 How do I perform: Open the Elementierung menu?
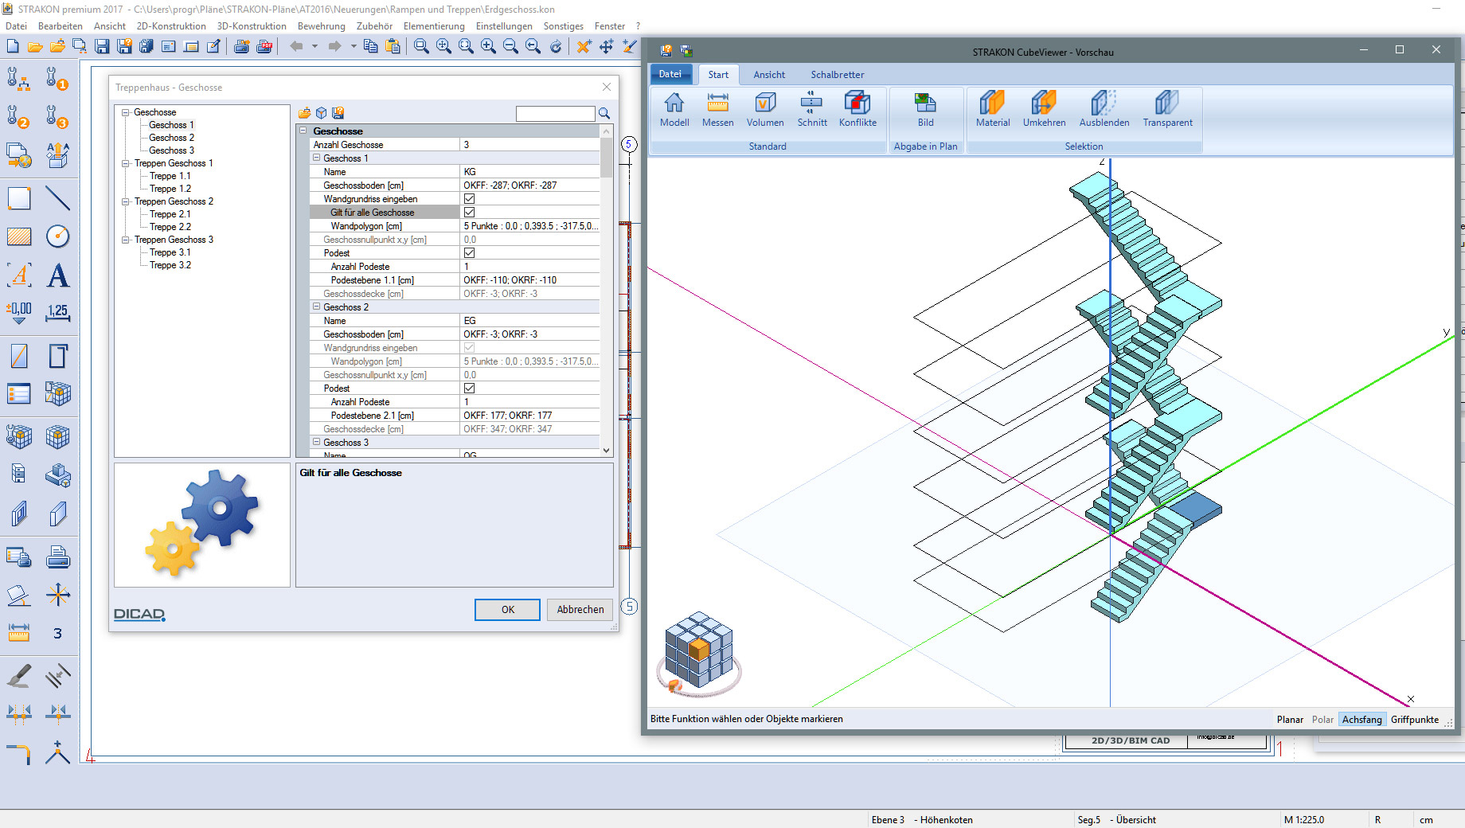(x=433, y=26)
